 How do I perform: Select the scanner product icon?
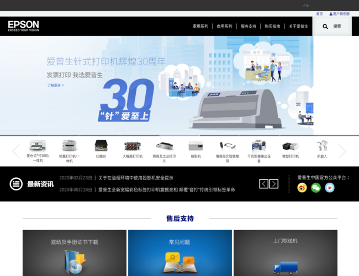[101, 146]
